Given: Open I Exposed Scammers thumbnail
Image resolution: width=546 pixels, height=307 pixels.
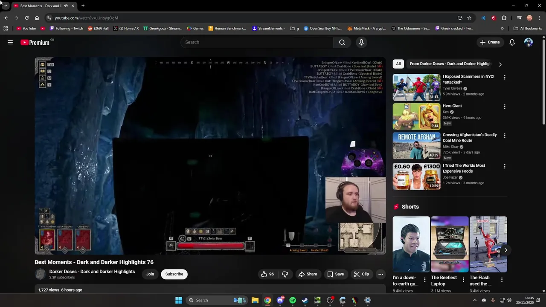Looking at the screenshot, I should coord(416,87).
